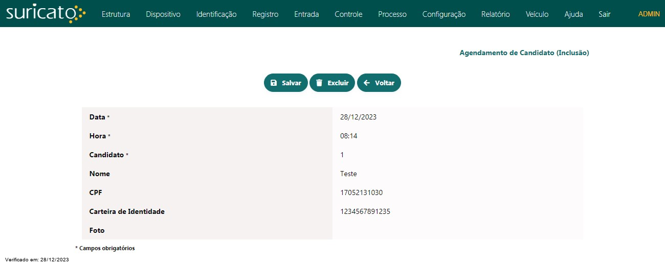The image size is (665, 267).
Task: Click the Hora value 08:14
Action: click(x=348, y=136)
